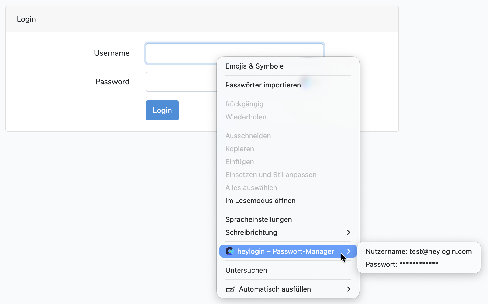Expand the heylogin Passwort-Manager submenu arrow
This screenshot has height=304, width=488.
[x=349, y=251]
